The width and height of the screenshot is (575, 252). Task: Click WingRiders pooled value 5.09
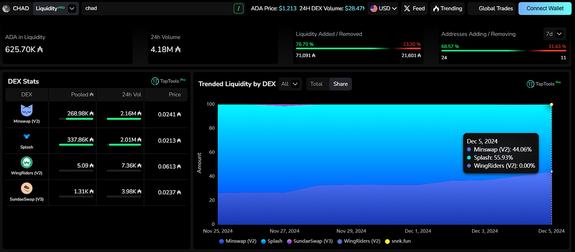(86, 165)
